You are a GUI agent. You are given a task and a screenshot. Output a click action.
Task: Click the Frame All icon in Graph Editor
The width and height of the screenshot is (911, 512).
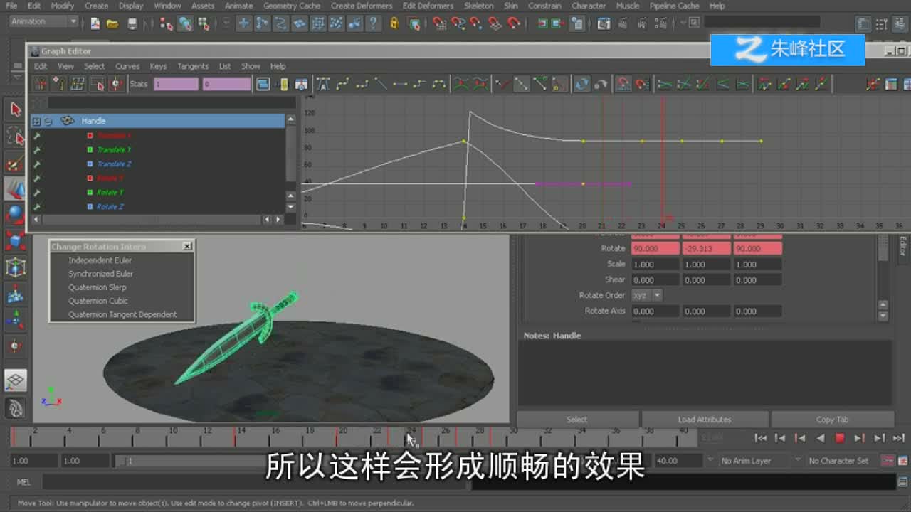(263, 84)
